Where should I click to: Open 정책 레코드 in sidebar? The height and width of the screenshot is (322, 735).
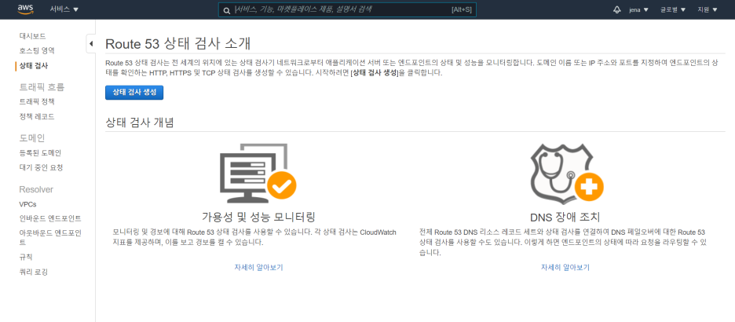click(x=37, y=116)
